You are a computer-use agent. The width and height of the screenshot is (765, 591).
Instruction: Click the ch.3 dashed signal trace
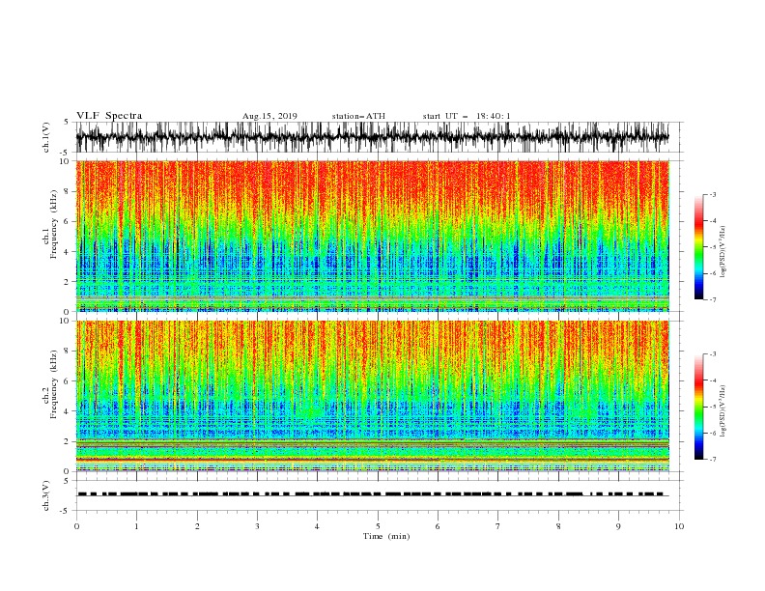372,494
